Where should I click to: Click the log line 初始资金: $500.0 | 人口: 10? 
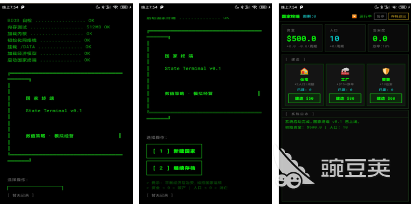tap(316, 127)
